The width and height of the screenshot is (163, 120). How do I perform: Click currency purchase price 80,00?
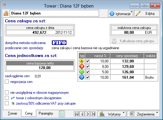coord(129,33)
